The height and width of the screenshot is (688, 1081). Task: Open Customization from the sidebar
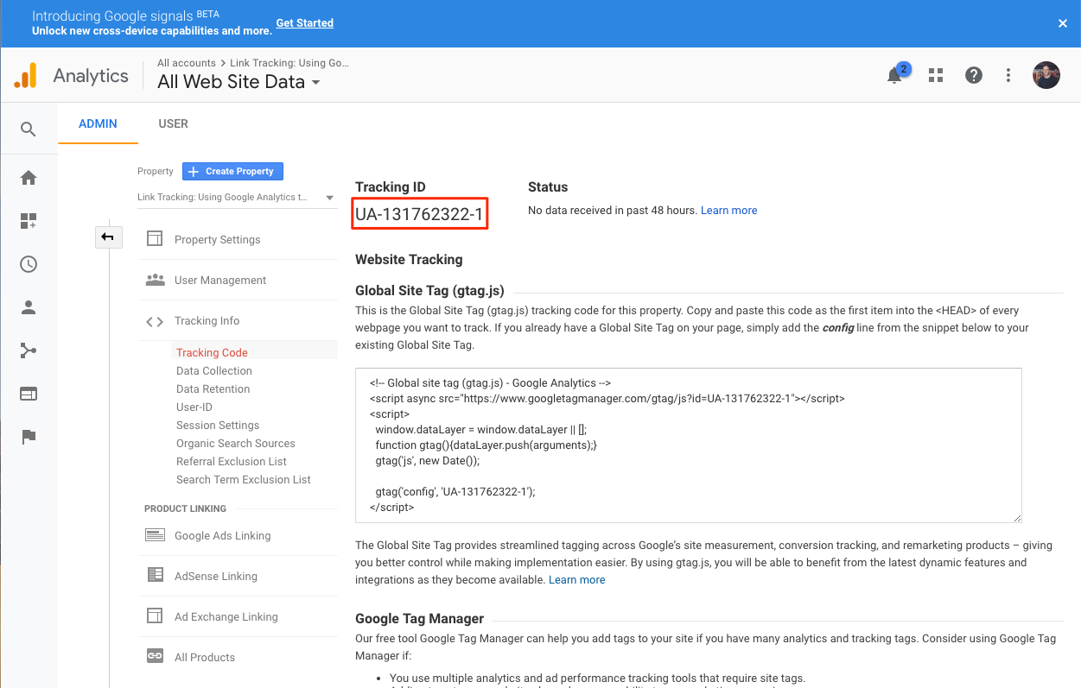pyautogui.click(x=29, y=220)
